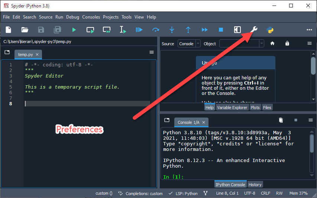
Task: Open editor pane options hamburger menu
Action: (152, 52)
